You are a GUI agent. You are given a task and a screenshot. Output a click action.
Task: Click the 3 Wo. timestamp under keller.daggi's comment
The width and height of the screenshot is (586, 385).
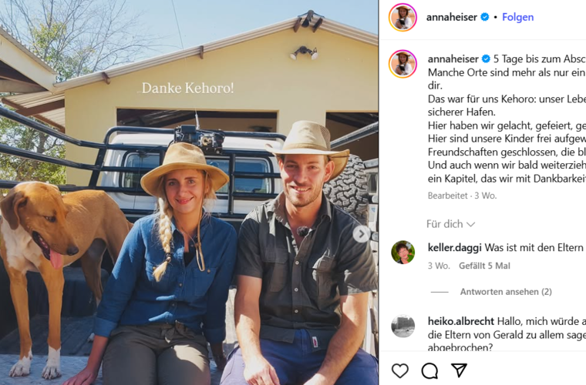tap(439, 266)
